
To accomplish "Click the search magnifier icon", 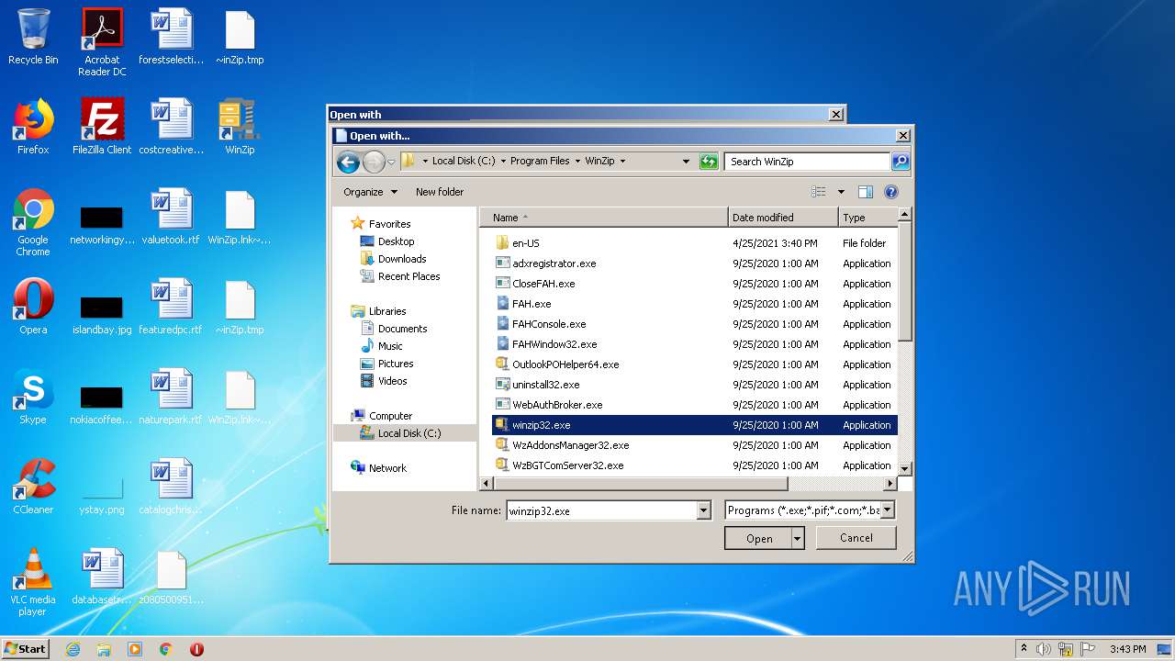I will tap(901, 162).
